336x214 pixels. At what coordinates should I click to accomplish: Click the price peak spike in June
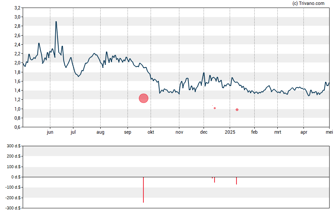click(x=56, y=22)
